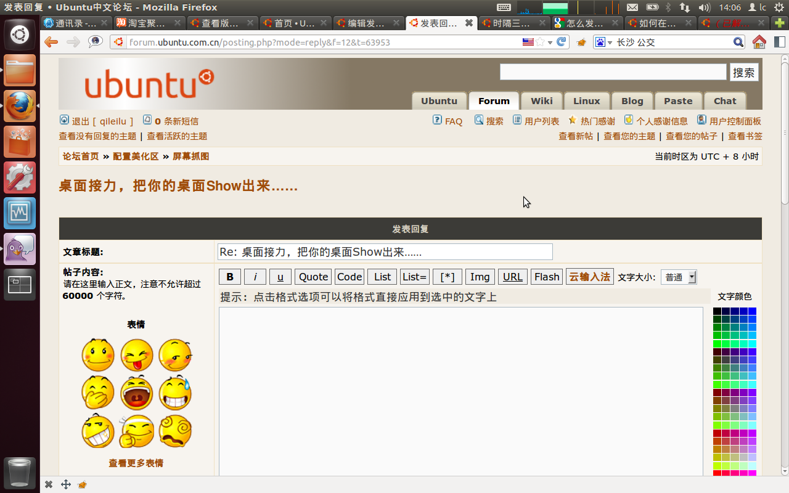Insert URL BBCode tag
Viewport: 789px width, 493px height.
pos(513,277)
